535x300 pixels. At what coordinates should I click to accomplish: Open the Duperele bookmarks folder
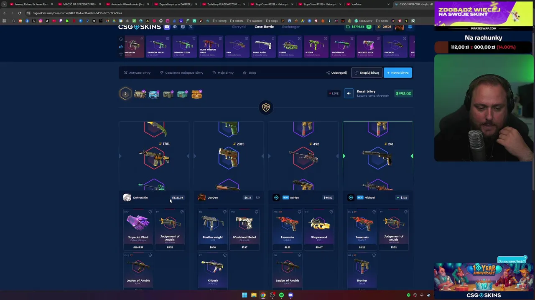255,21
